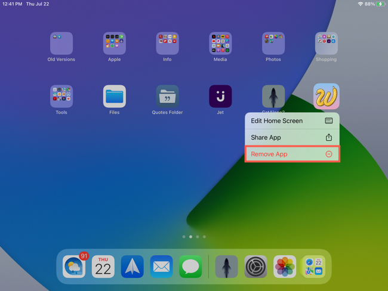388x291 pixels.
Task: Launch the Jet app
Action: pos(220,96)
